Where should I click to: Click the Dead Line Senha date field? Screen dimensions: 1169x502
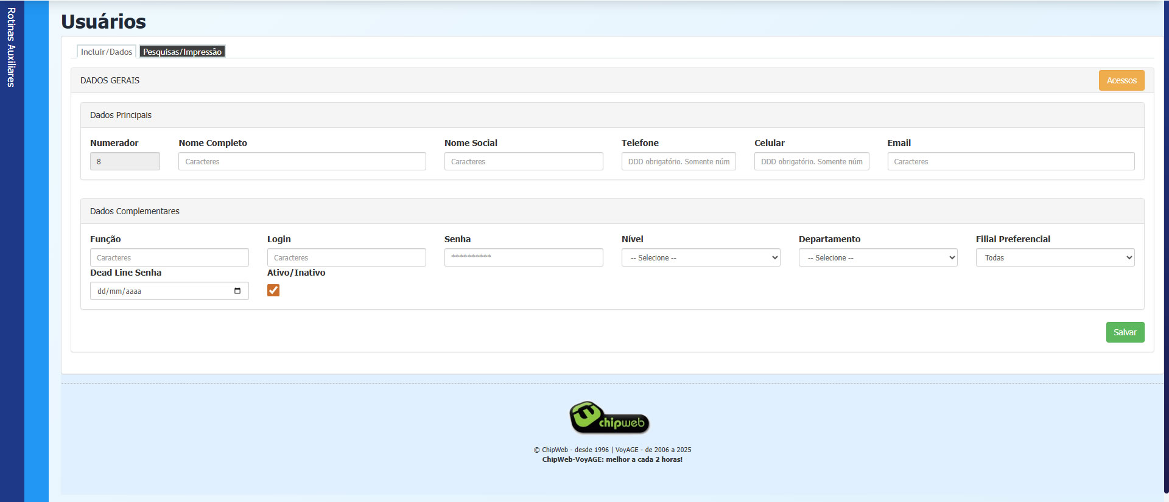[169, 291]
